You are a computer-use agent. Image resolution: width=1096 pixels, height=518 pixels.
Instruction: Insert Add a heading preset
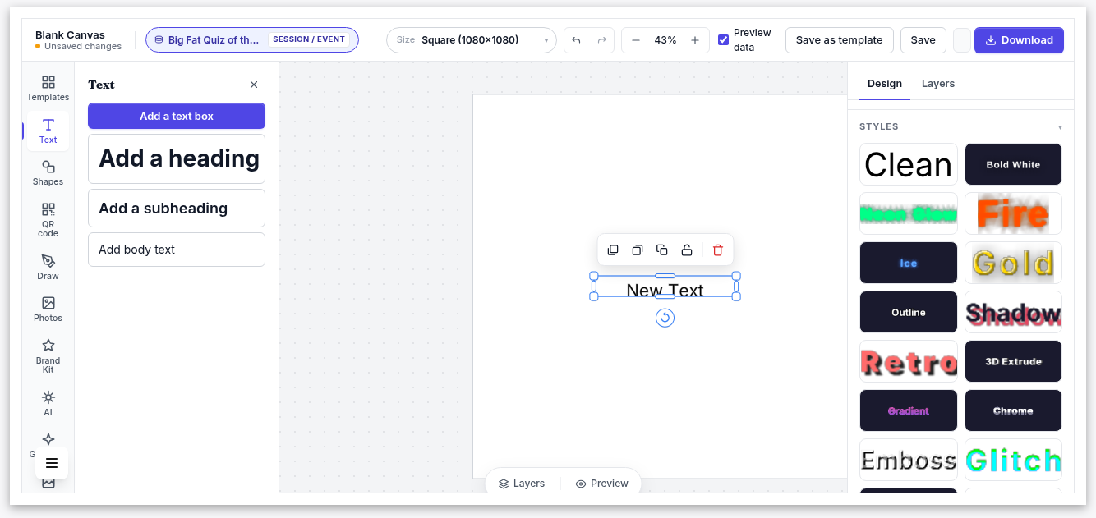177,158
